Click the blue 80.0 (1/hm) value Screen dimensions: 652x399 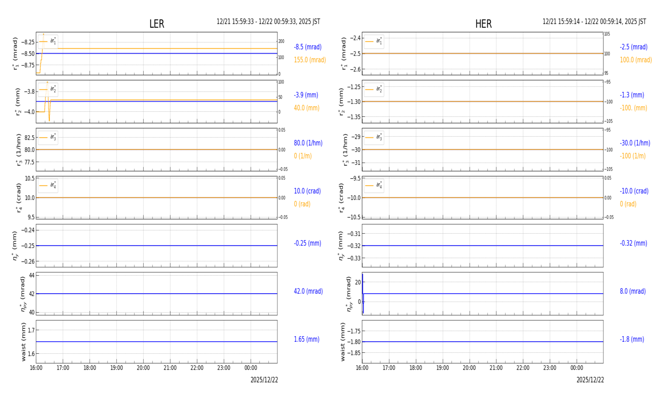pos(308,143)
